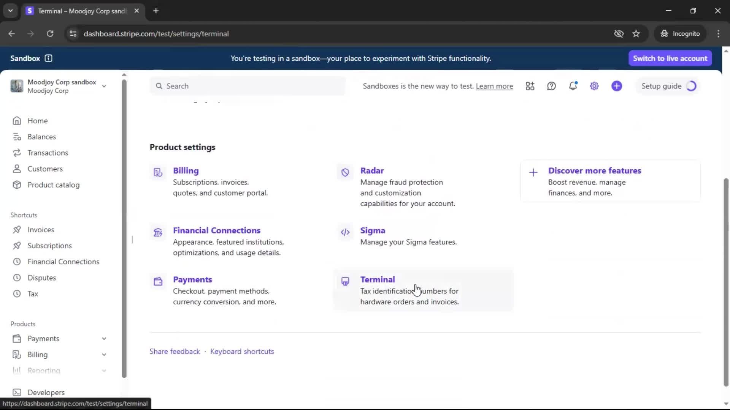Expand the Billing section in sidebar
Viewport: 730px width, 410px height.
tap(104, 355)
